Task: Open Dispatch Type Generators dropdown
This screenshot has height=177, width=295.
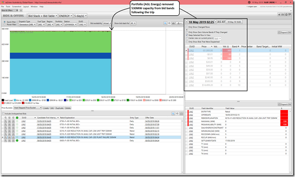Action: 27,24
